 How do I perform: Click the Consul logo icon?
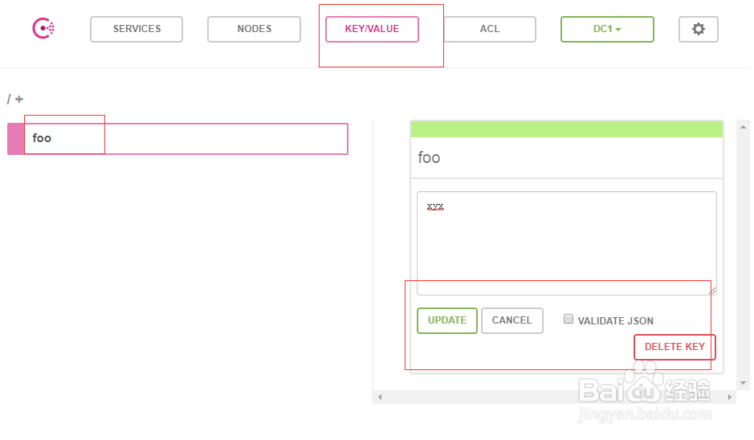43,29
